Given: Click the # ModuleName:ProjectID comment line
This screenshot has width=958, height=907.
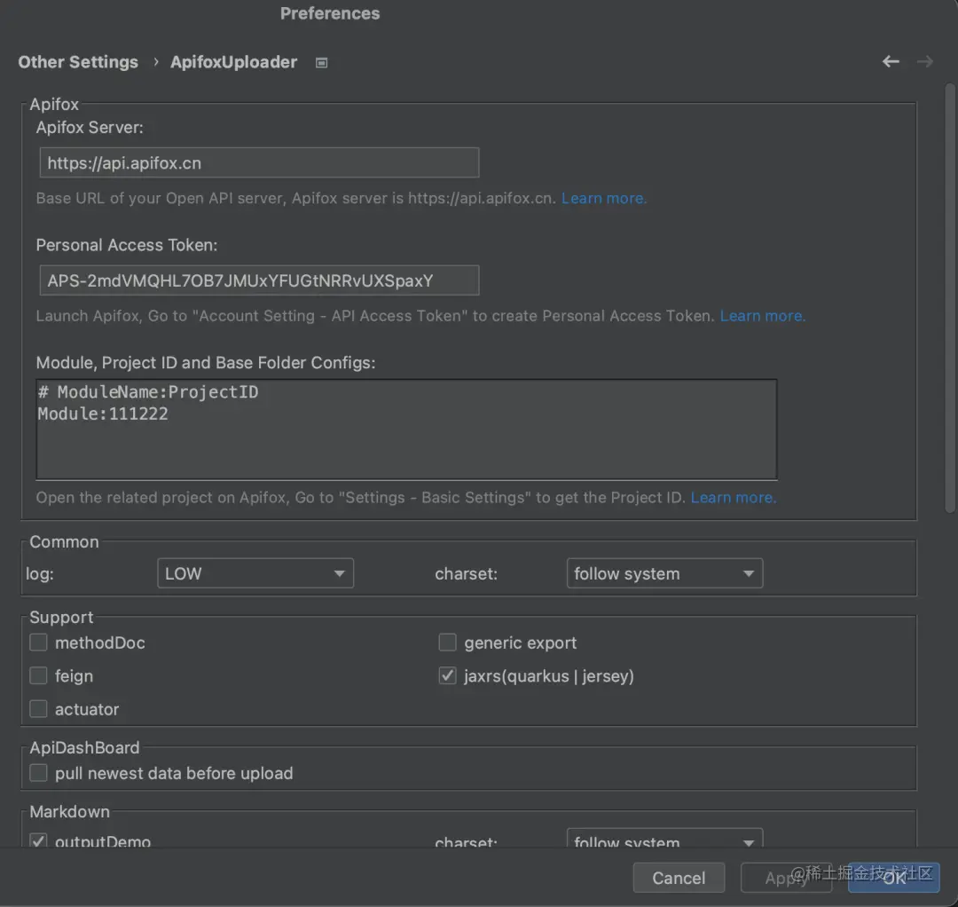Looking at the screenshot, I should 148,391.
